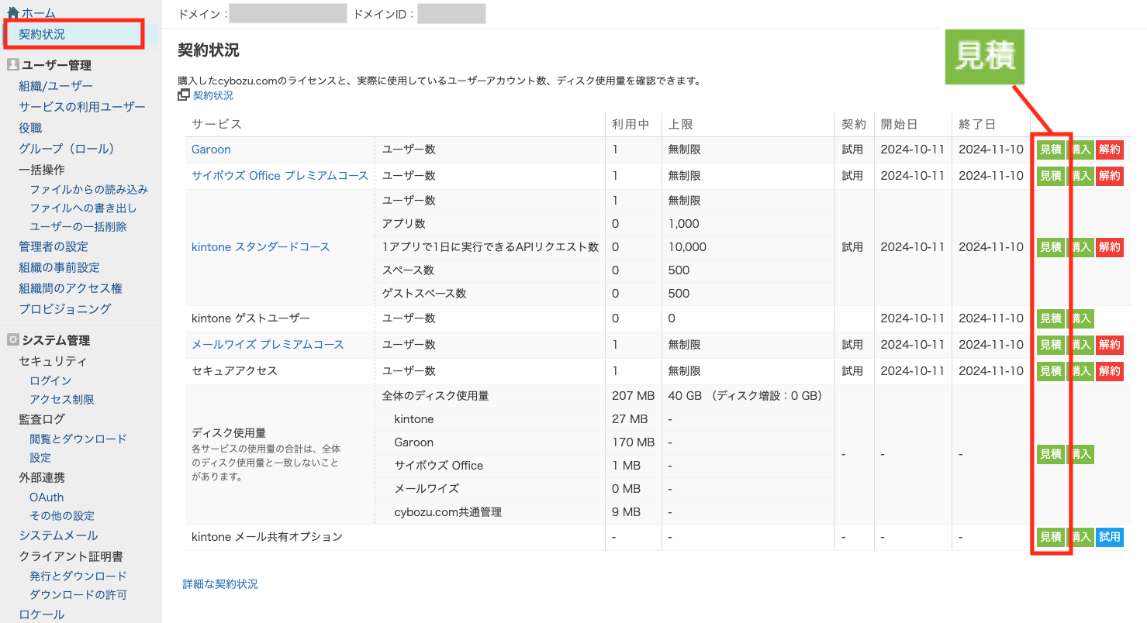Screen dimensions: 1147x623
Task: Click the Home icon in sidebar
Action: coord(13,13)
